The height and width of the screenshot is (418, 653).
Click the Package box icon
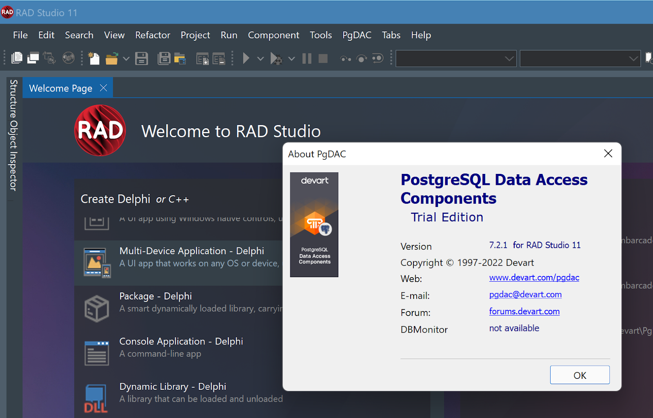pyautogui.click(x=97, y=309)
